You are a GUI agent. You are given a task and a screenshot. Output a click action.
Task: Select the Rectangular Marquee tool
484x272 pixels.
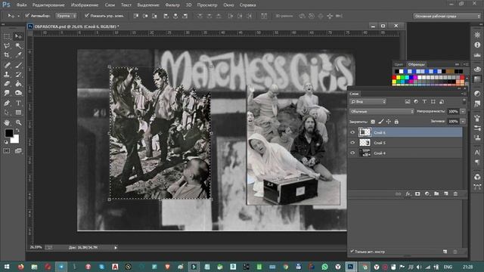click(x=7, y=36)
